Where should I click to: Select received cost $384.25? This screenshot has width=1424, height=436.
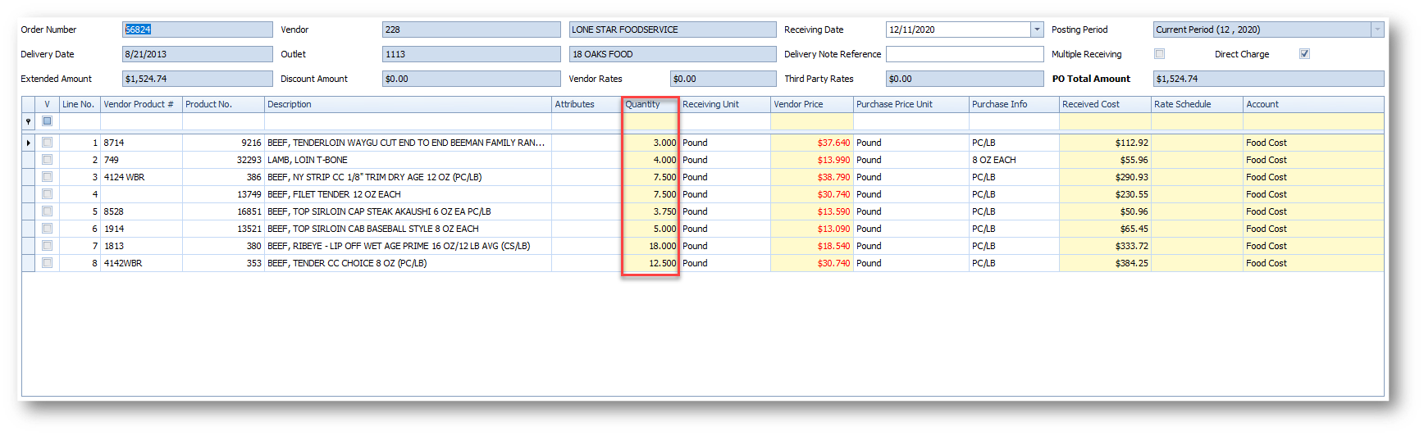coord(1104,263)
